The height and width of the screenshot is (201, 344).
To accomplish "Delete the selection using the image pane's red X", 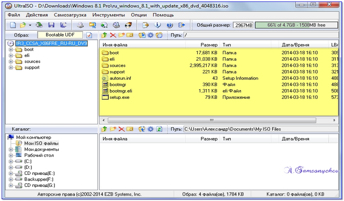I will point(113,35).
